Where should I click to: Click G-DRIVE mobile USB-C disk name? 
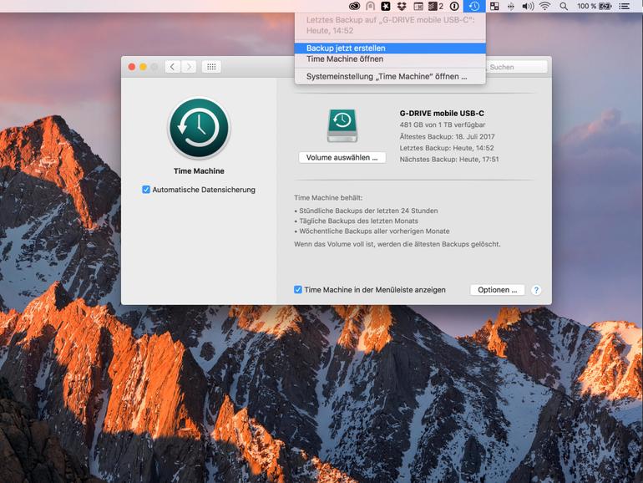(x=442, y=114)
